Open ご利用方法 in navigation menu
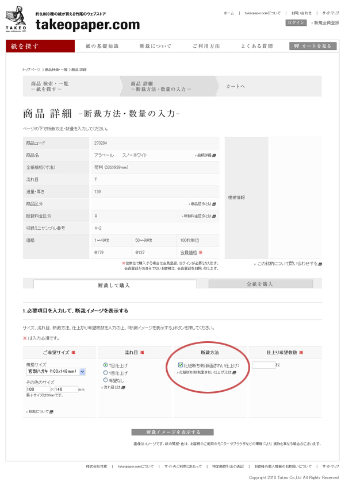This screenshot has height=486, width=345. coord(206,46)
